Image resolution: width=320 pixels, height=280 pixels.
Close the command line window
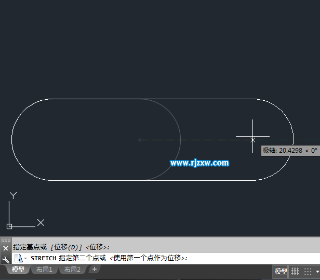click(x=6, y=248)
